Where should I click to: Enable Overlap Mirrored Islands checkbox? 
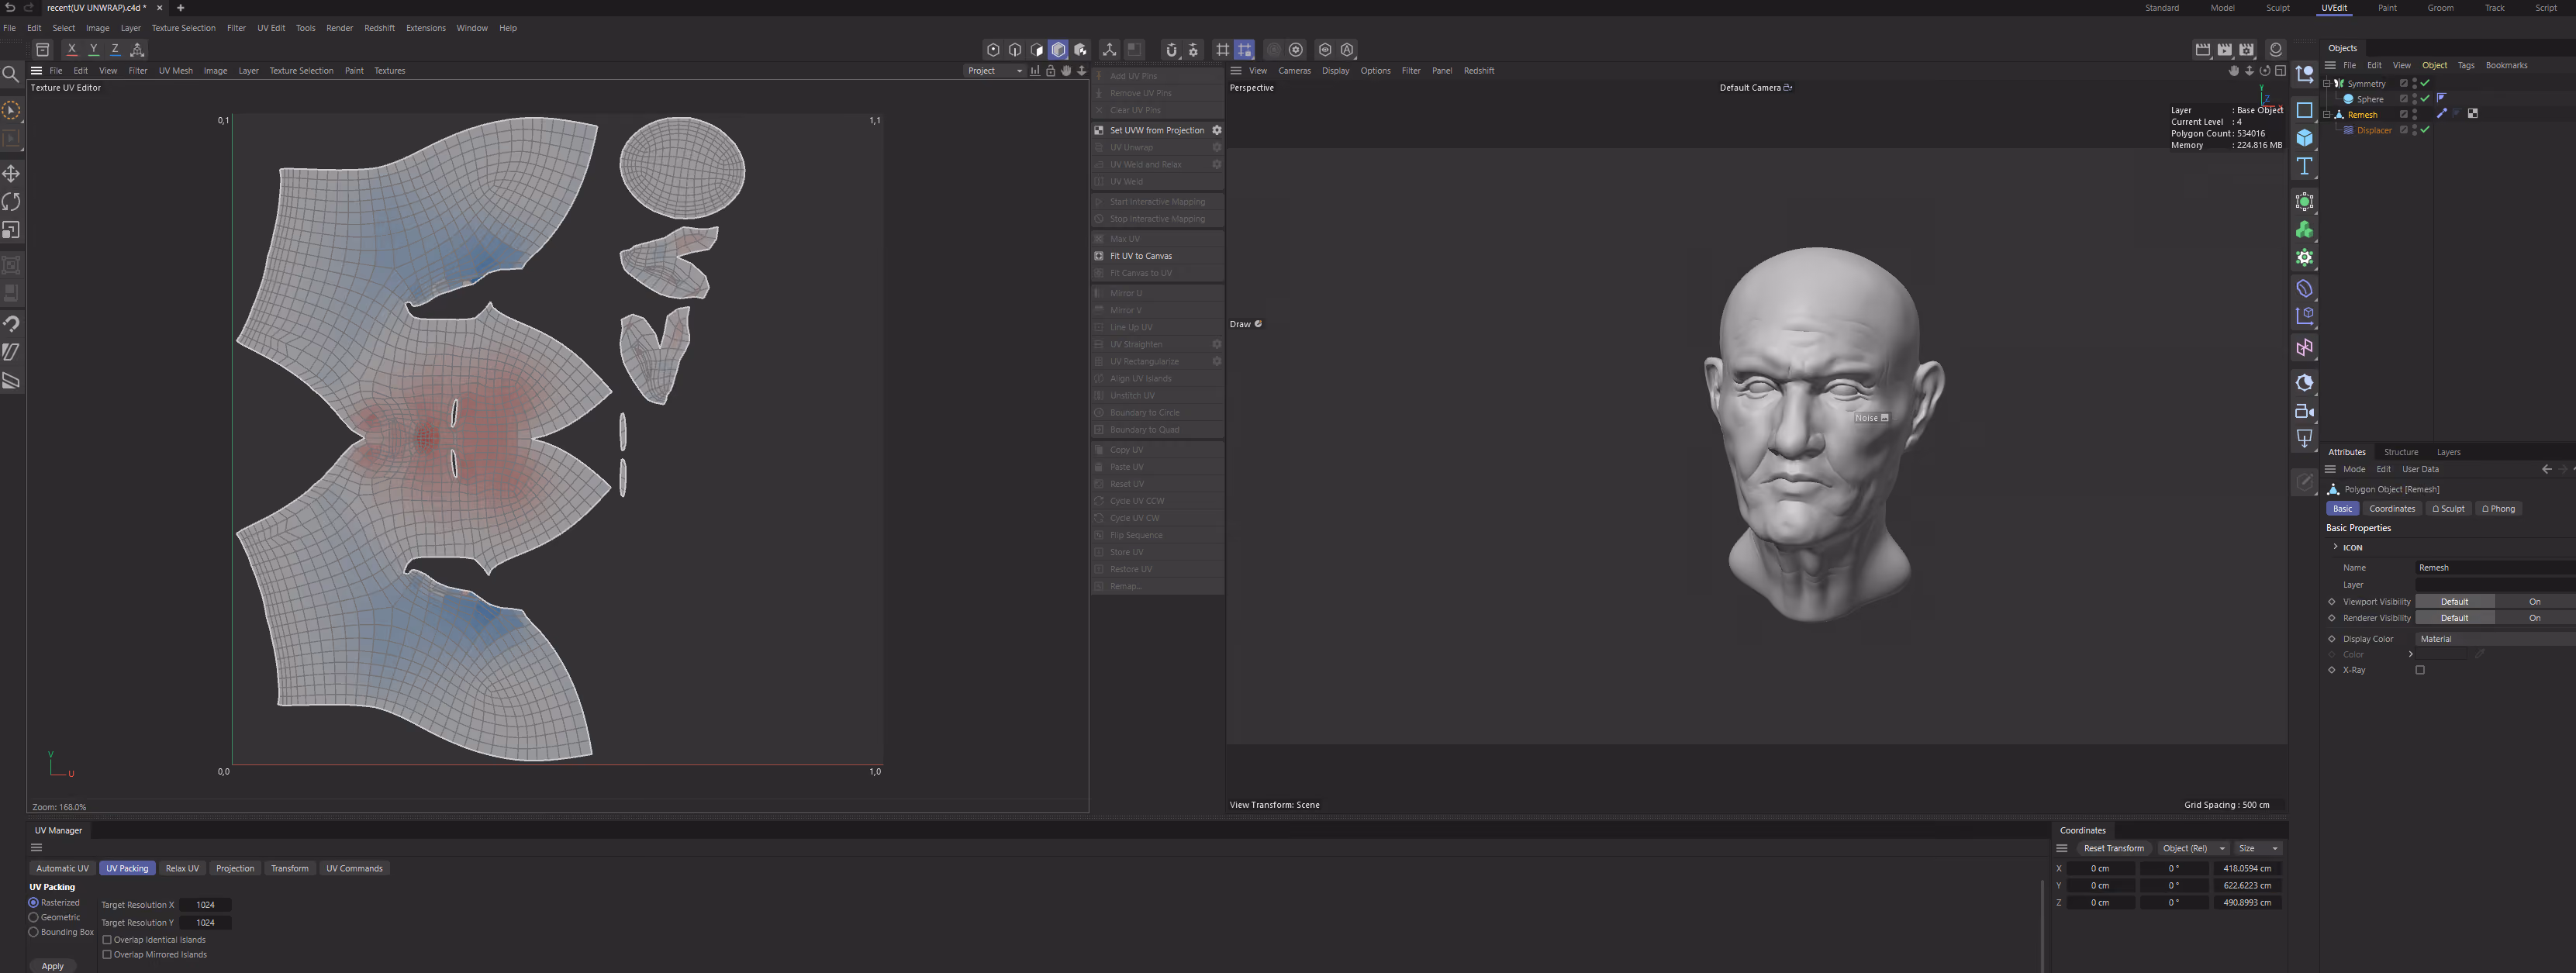click(x=107, y=955)
